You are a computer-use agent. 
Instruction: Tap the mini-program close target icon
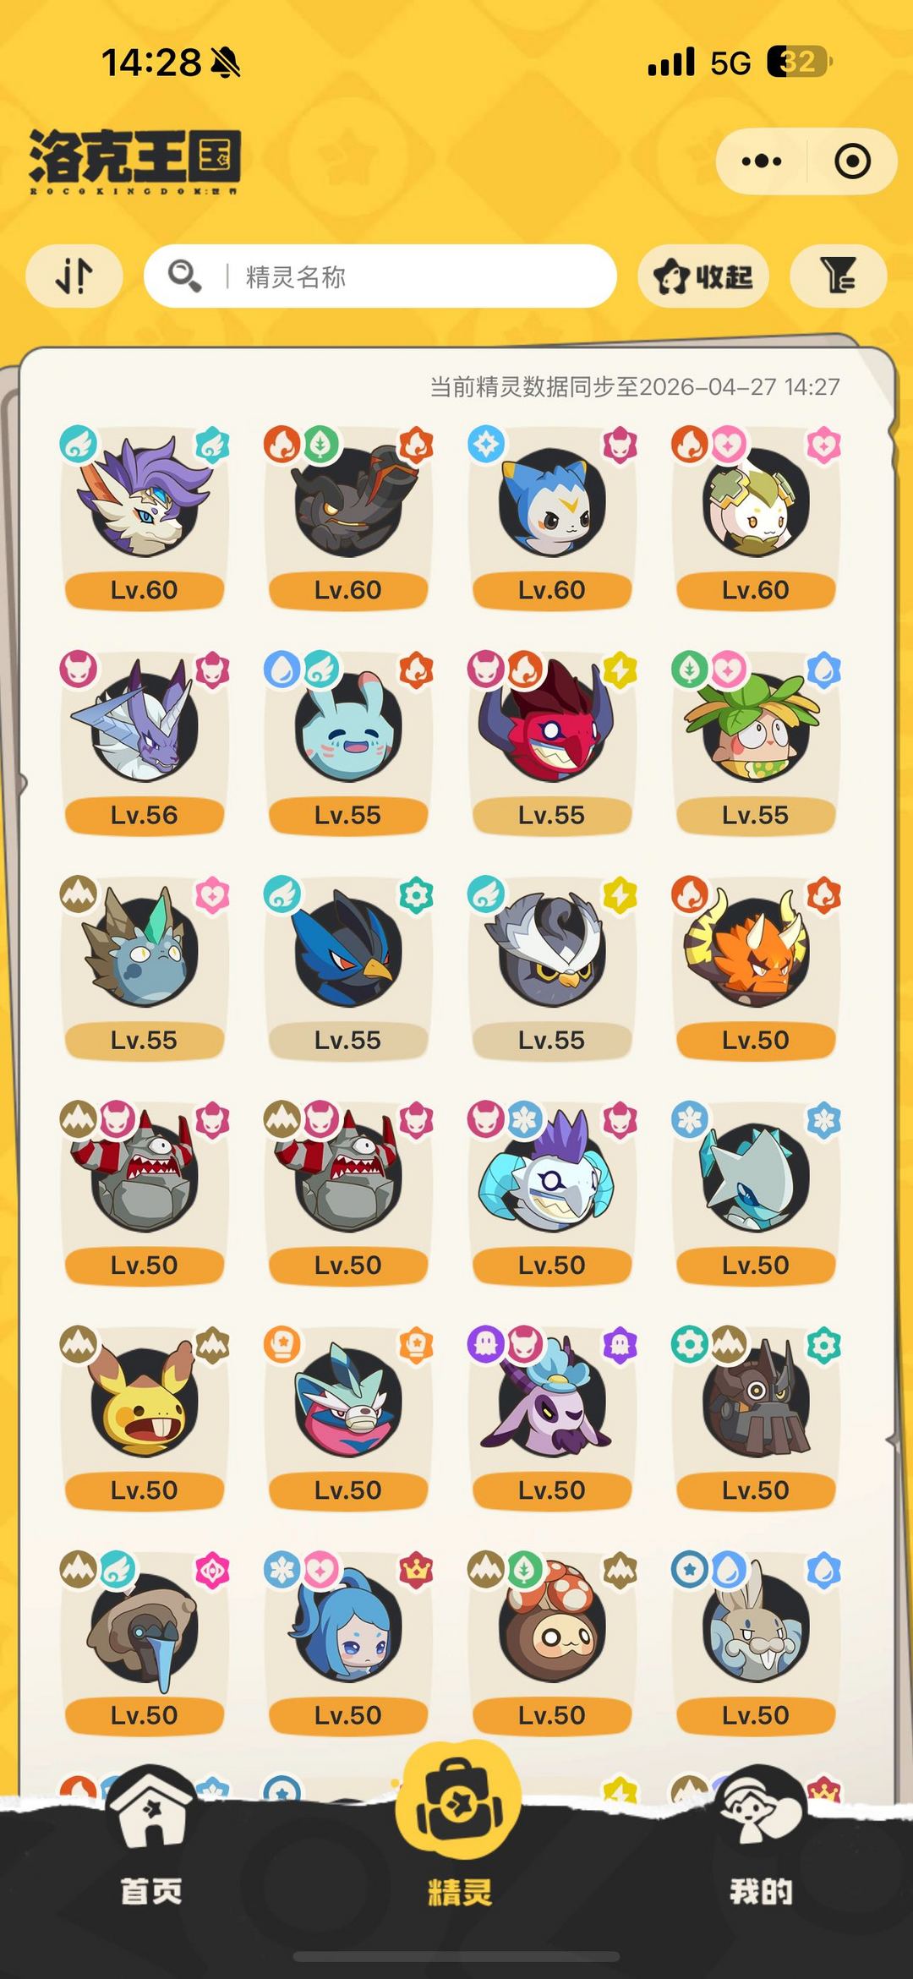coord(852,161)
